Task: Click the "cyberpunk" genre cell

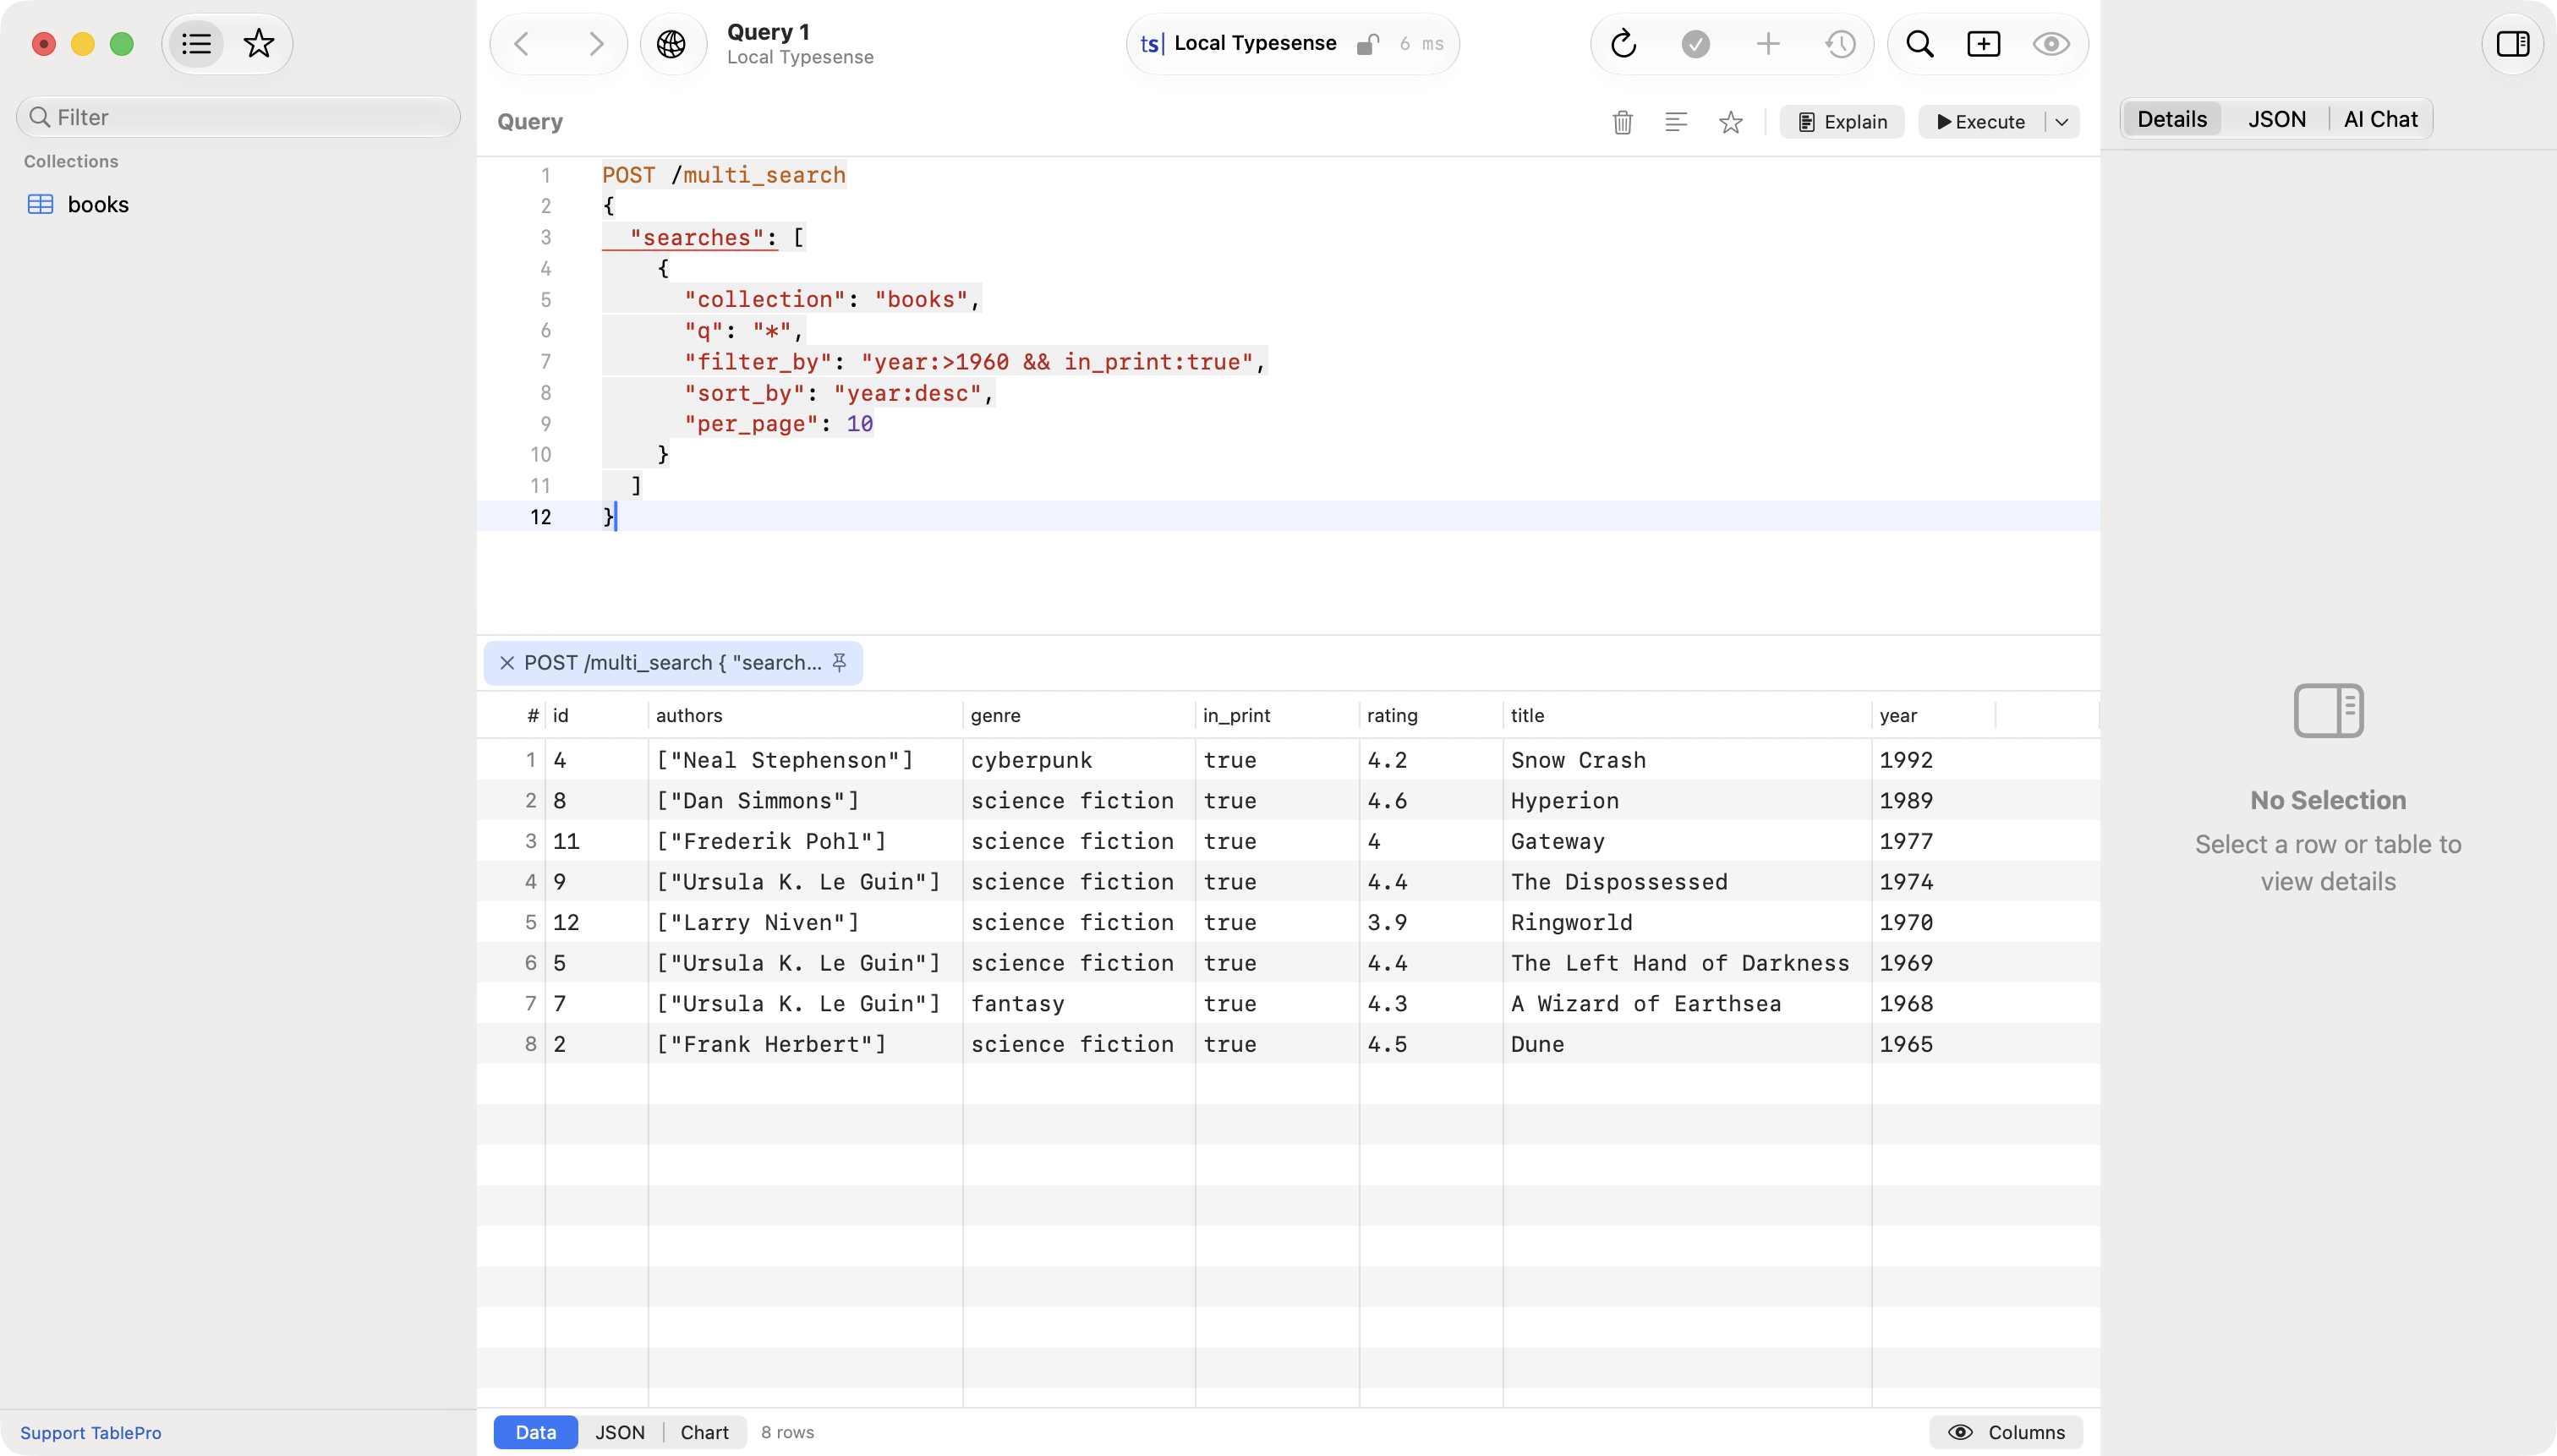Action: (1079, 760)
